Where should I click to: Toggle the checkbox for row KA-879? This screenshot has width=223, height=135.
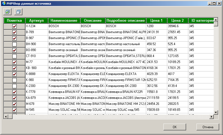14,98
